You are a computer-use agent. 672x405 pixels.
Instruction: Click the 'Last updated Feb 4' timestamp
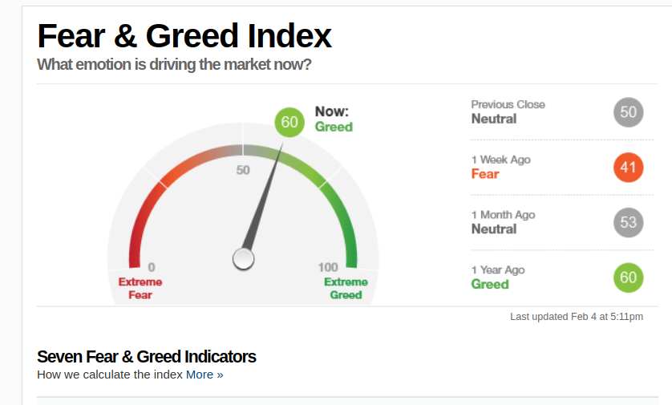pyautogui.click(x=577, y=317)
